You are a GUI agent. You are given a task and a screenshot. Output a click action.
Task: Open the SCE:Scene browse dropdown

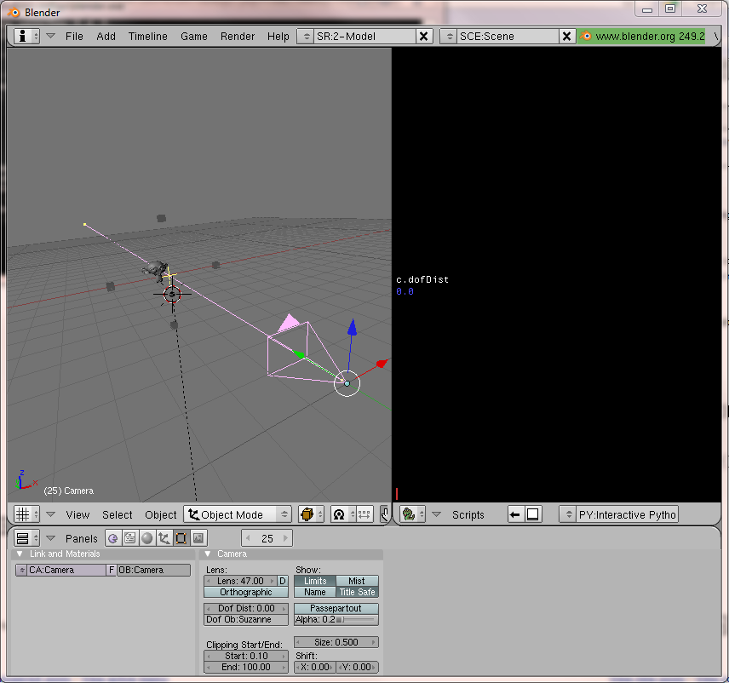pos(449,37)
